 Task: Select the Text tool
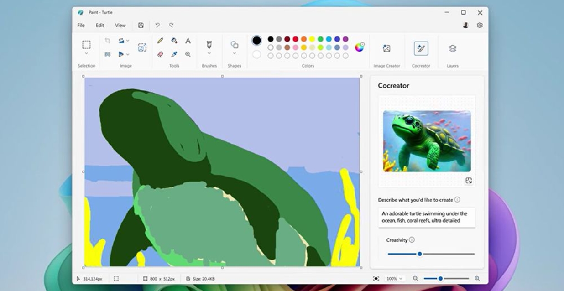(x=188, y=41)
